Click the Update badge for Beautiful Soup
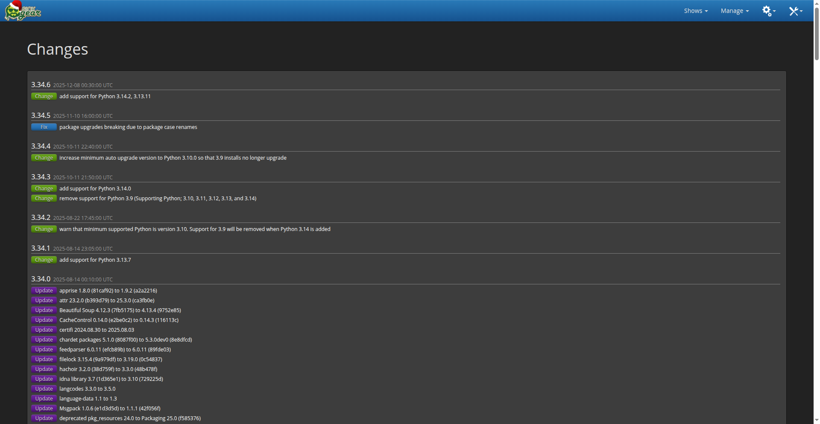The width and height of the screenshot is (820, 424). coord(44,310)
